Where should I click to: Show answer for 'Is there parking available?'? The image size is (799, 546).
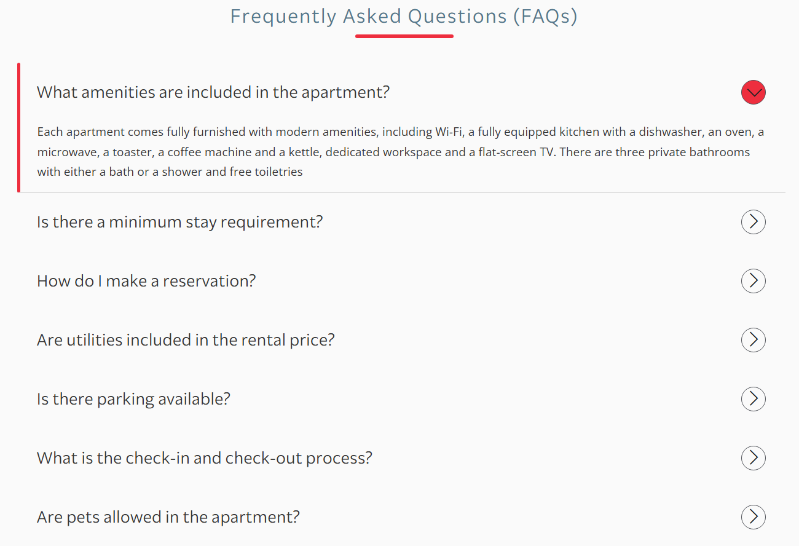(133, 399)
